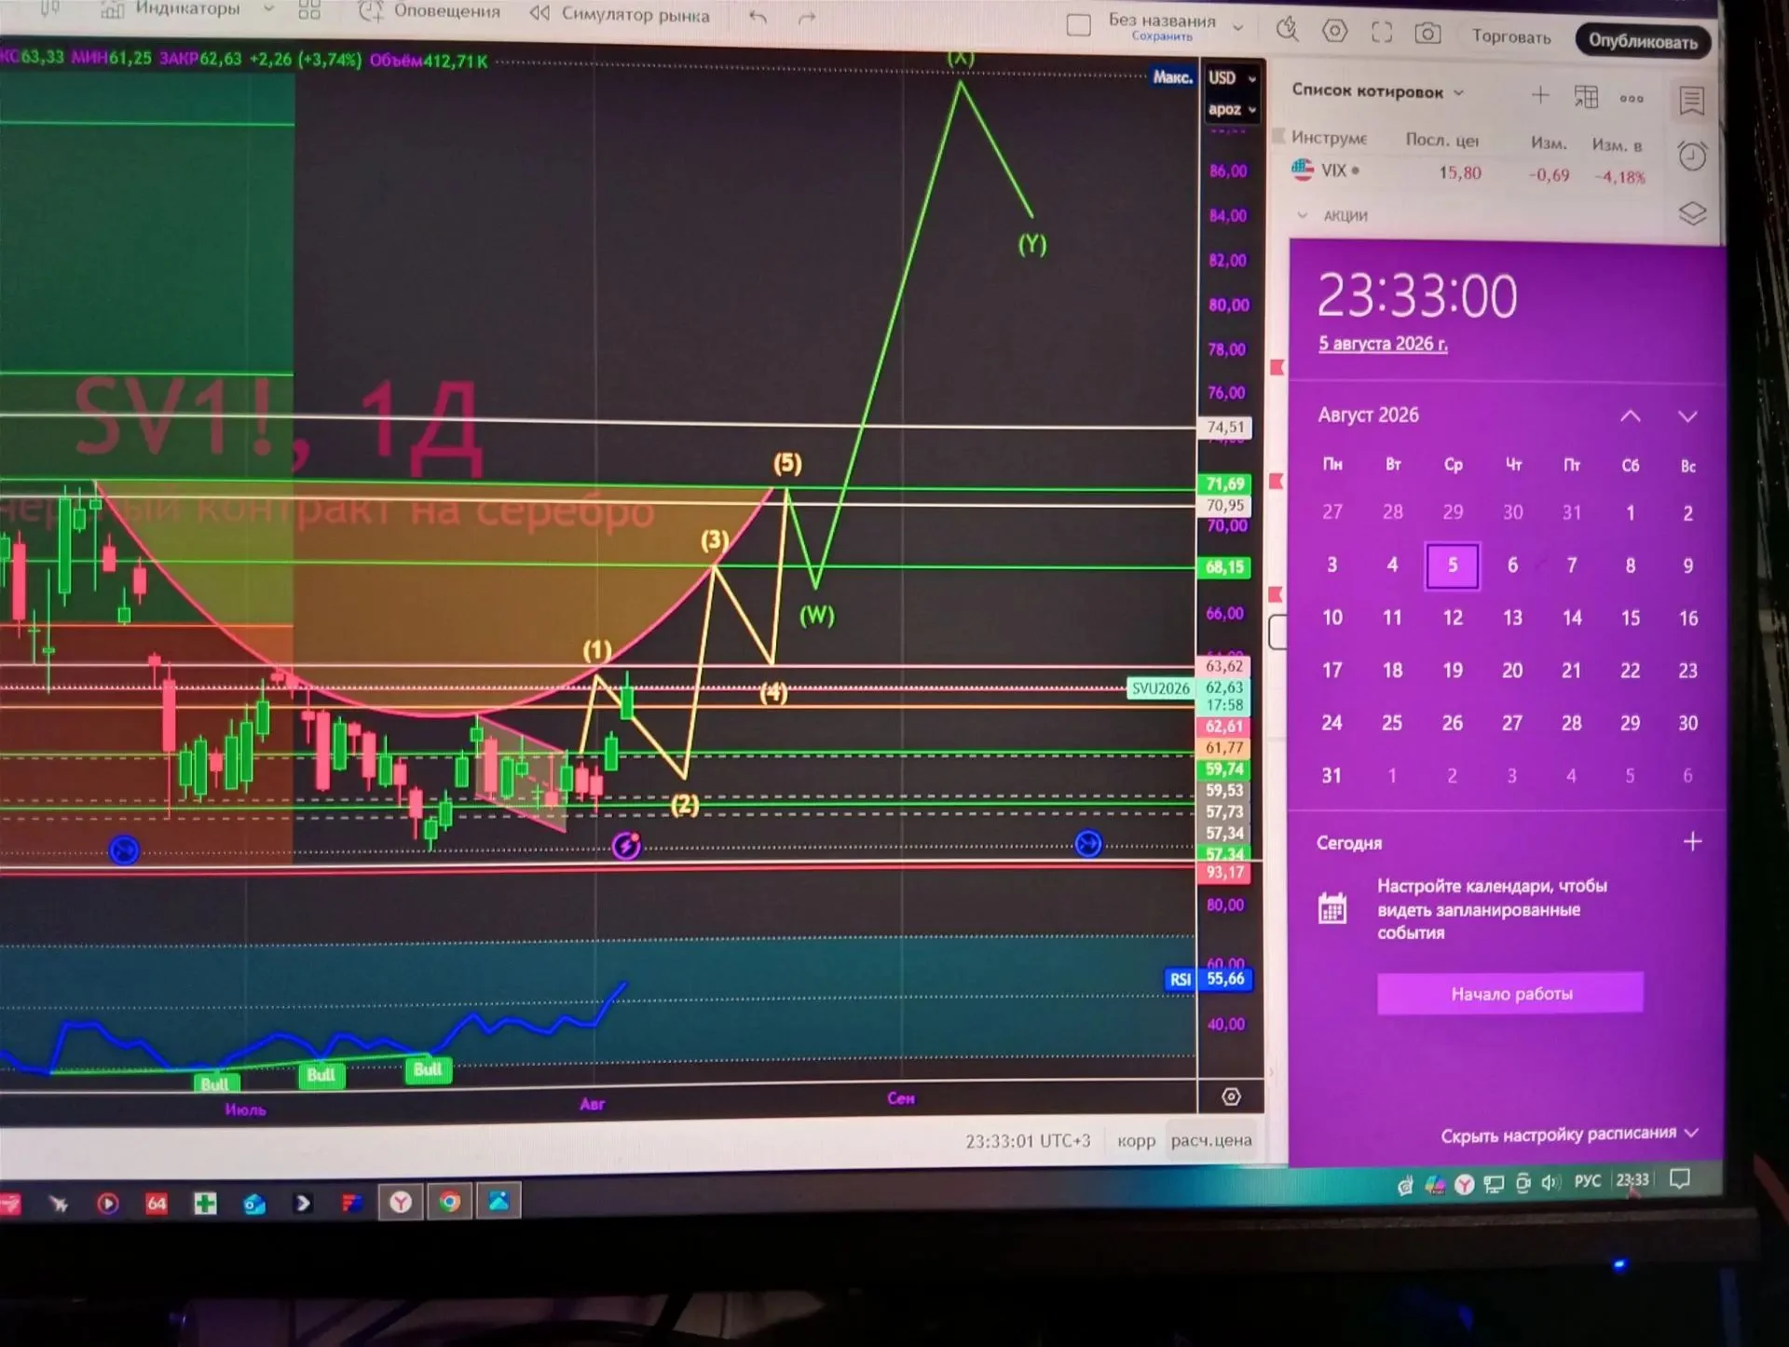Expand the "Без названия" layout dropdown
Image resolution: width=1789 pixels, height=1347 pixels.
click(x=1238, y=28)
